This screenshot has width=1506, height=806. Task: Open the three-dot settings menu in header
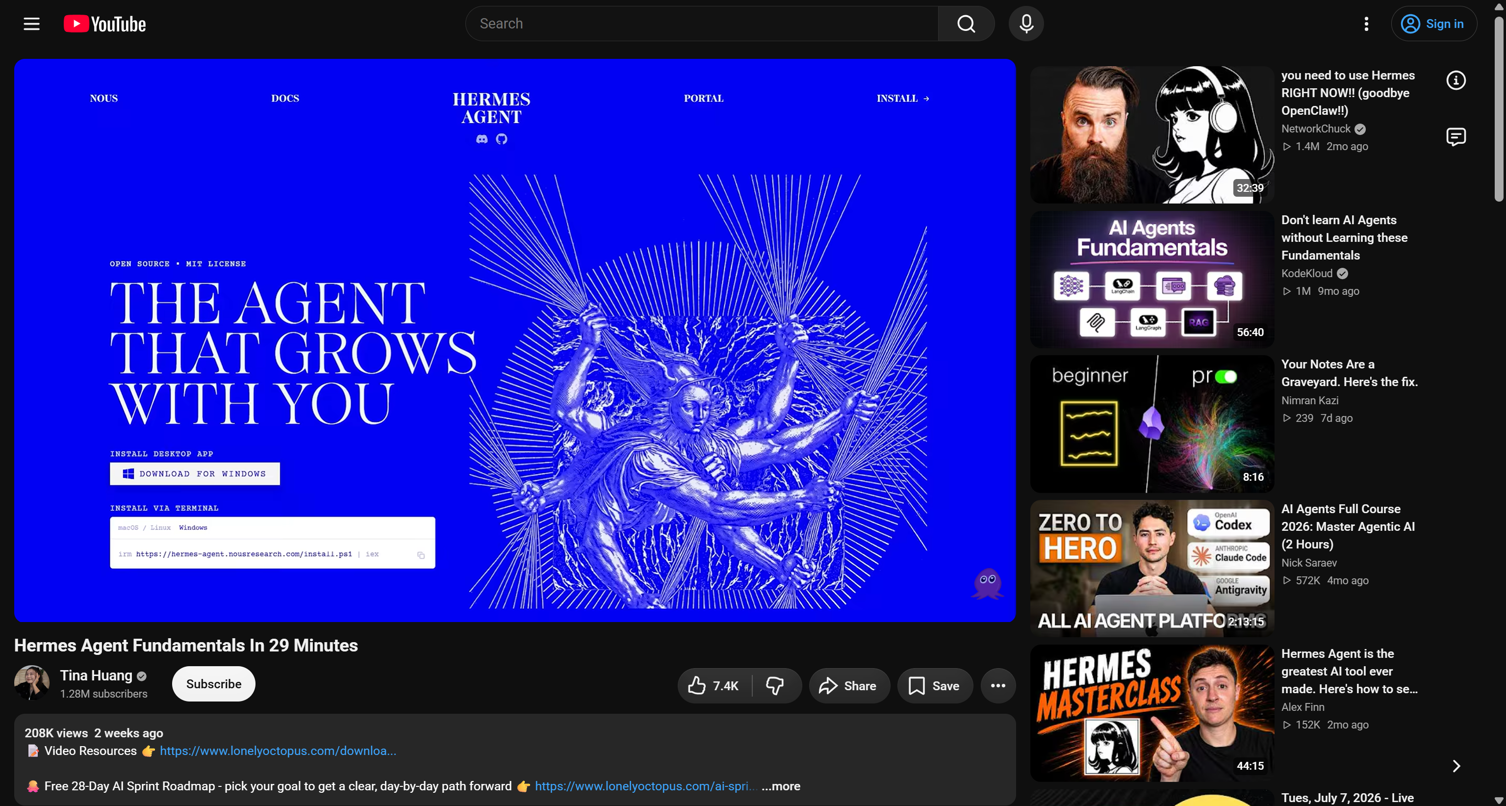point(1366,24)
